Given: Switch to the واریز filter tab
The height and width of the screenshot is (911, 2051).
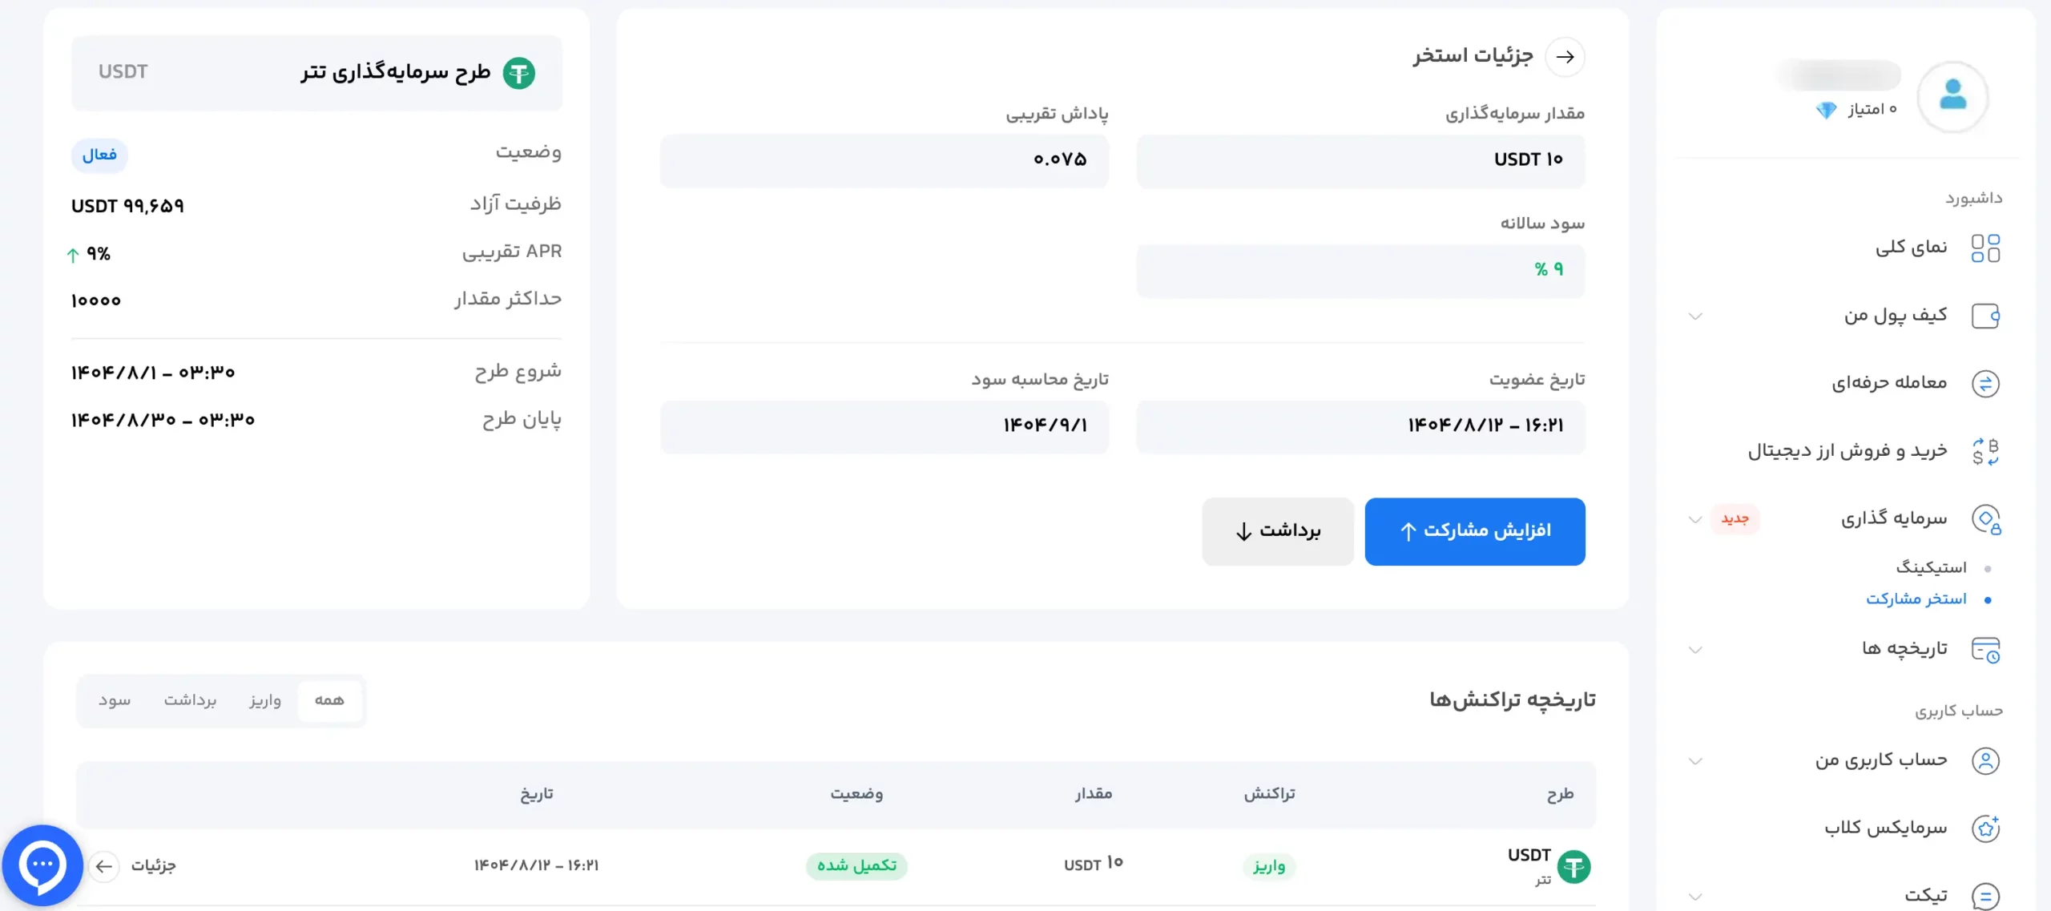Looking at the screenshot, I should tap(265, 700).
